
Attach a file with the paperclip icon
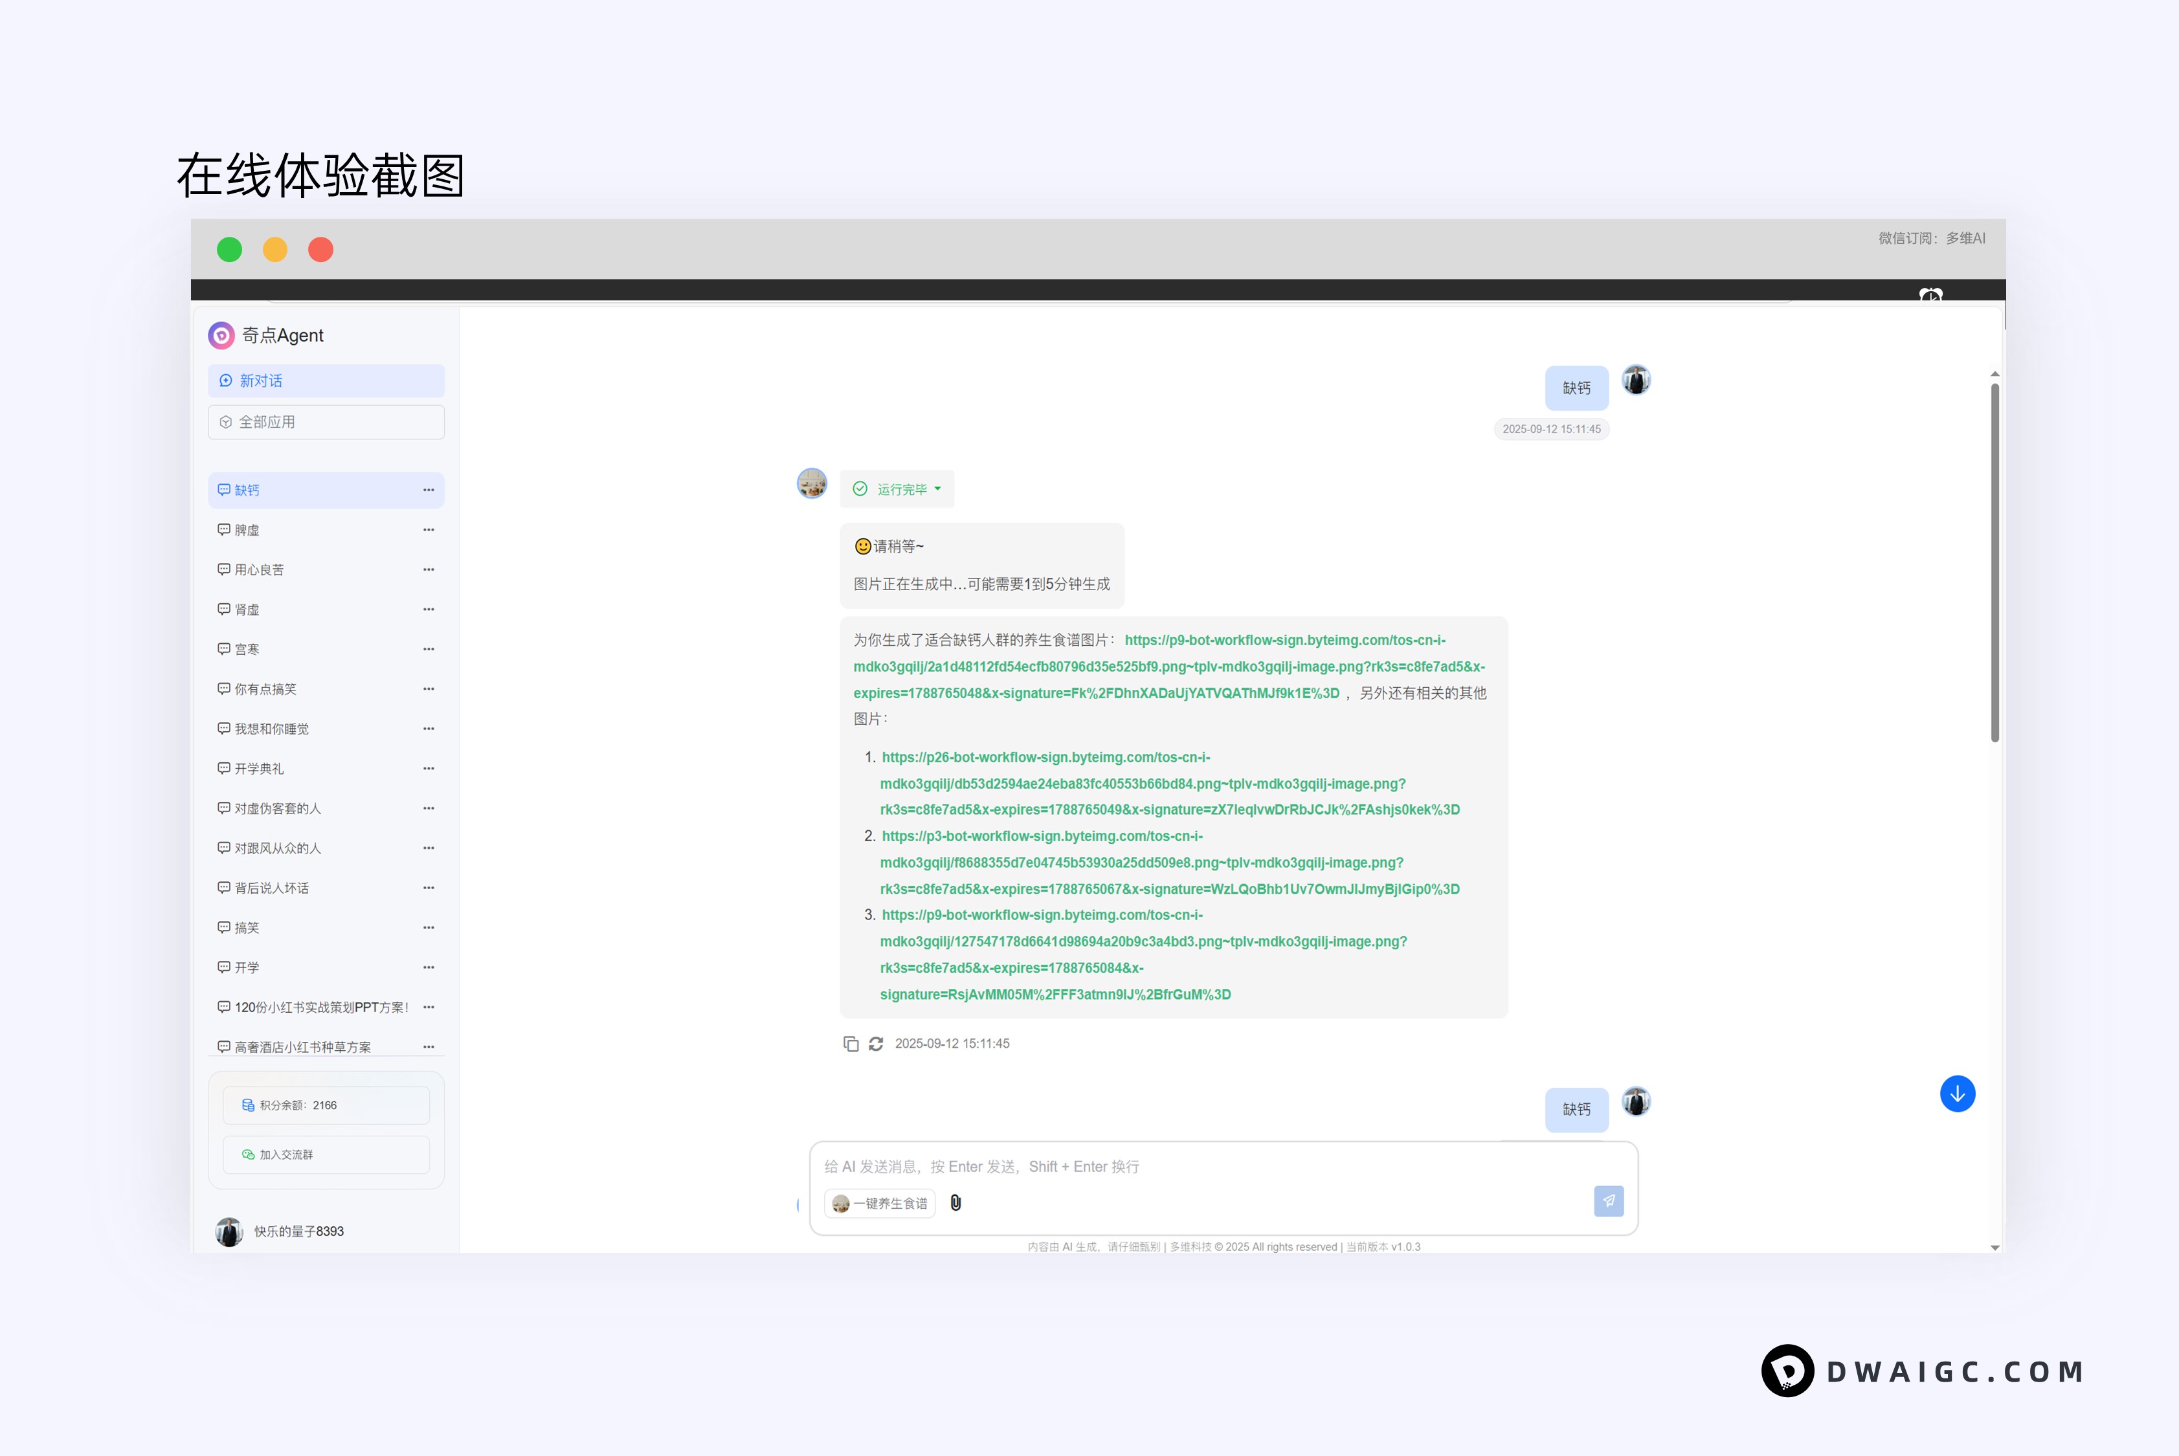click(x=955, y=1204)
